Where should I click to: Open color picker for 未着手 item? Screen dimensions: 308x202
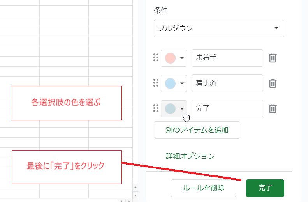click(x=174, y=58)
